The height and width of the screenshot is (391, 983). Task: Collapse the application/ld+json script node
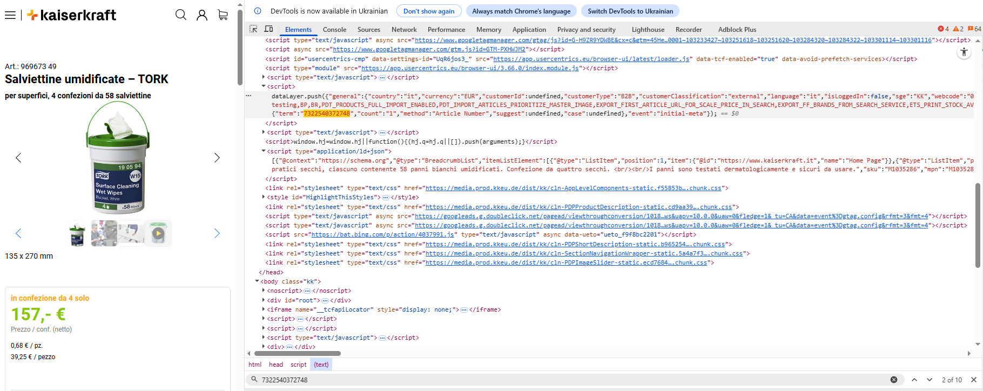coord(264,151)
